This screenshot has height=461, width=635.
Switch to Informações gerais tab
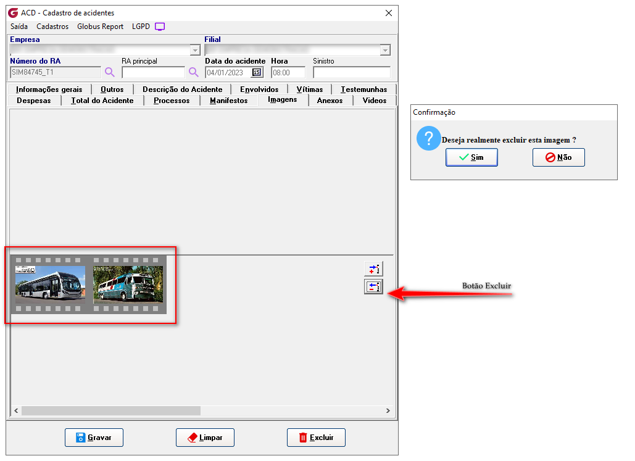point(49,89)
